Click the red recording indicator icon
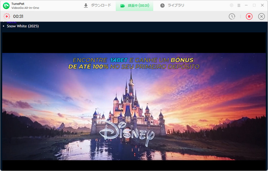 [7, 16]
